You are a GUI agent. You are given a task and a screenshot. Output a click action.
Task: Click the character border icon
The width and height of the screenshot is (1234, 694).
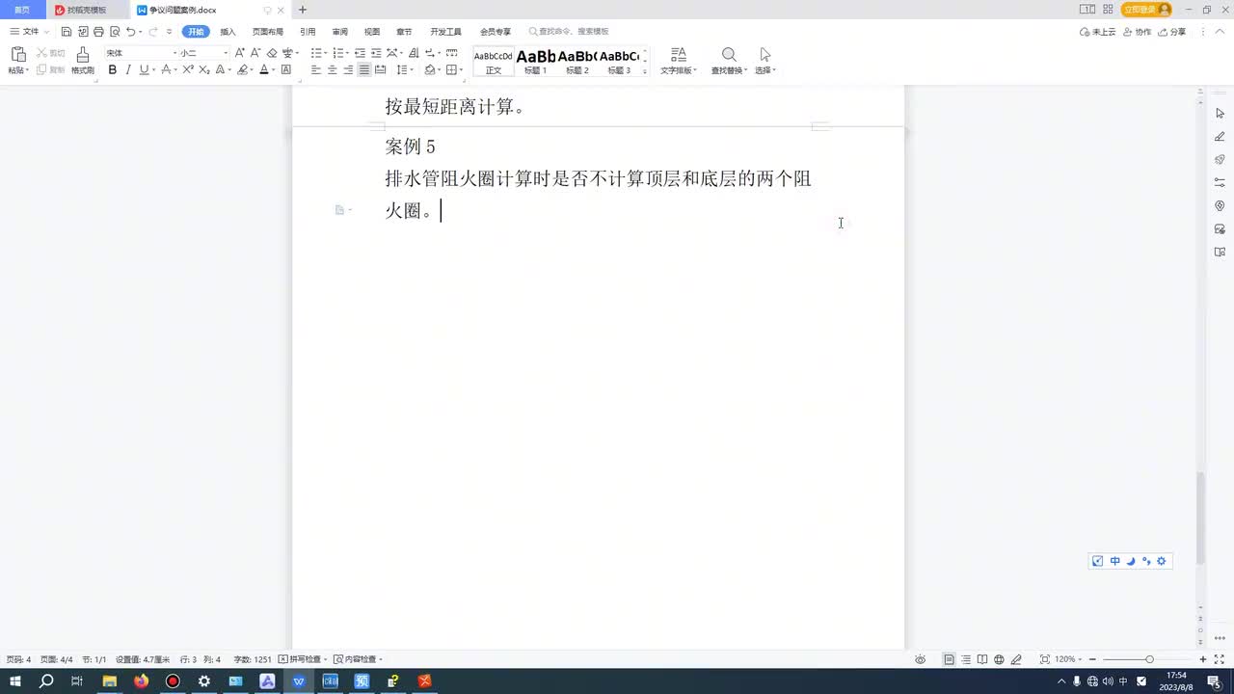286,70
